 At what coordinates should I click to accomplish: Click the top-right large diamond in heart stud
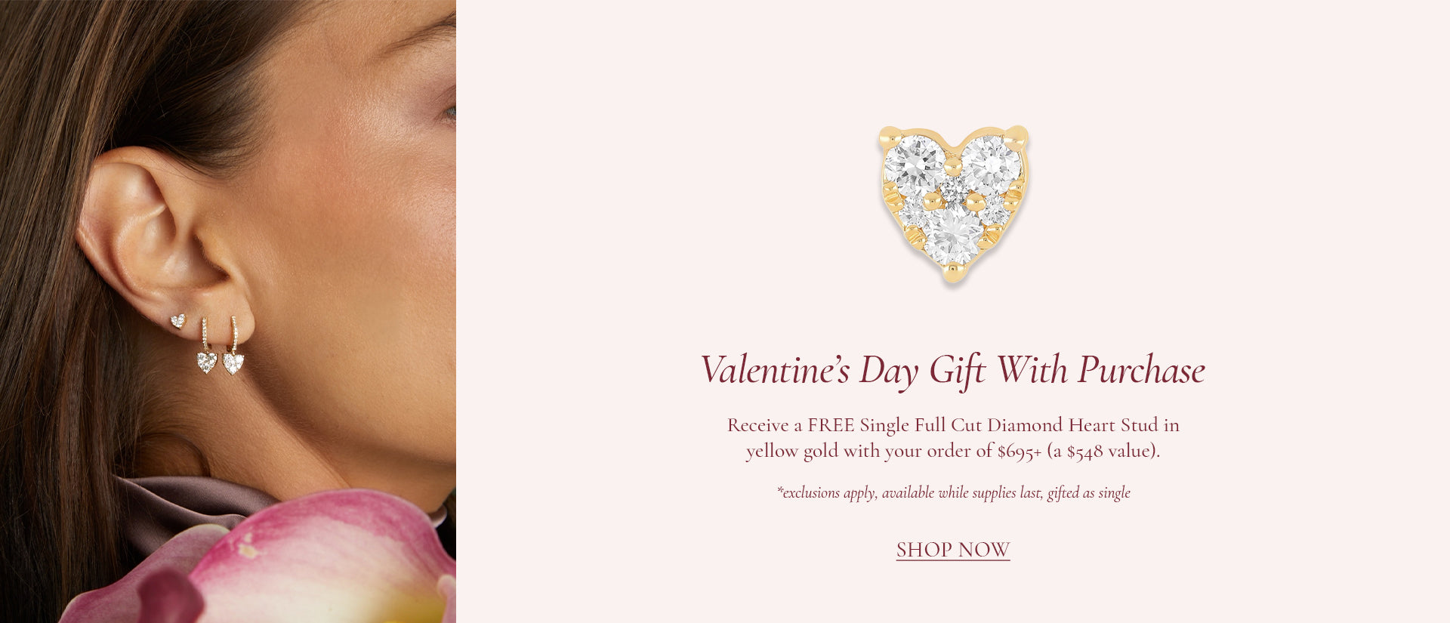991,164
